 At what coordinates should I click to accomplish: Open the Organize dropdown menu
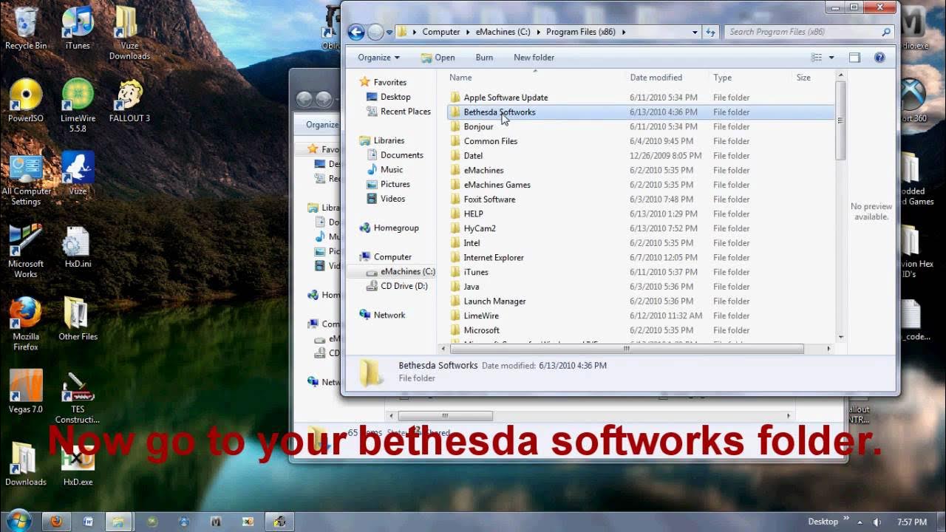(x=378, y=57)
